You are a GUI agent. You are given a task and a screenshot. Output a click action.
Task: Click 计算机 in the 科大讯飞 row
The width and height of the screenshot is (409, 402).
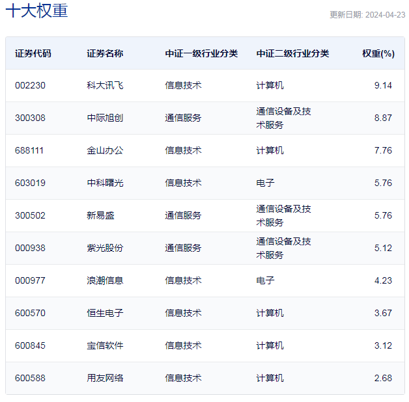[x=270, y=85]
